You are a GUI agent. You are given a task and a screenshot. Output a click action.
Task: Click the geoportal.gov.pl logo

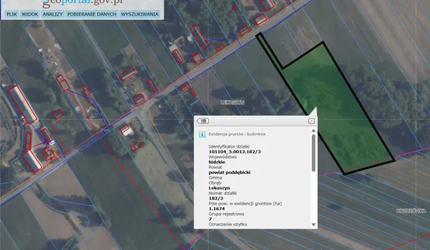(82, 4)
